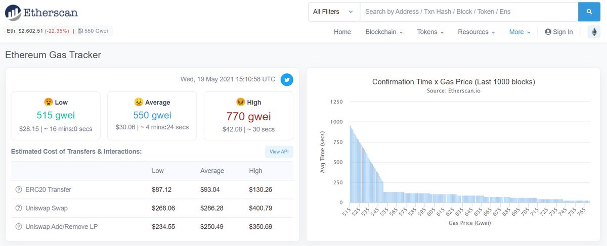Click the -22.35% price change text
The width and height of the screenshot is (607, 246).
[x=57, y=31]
